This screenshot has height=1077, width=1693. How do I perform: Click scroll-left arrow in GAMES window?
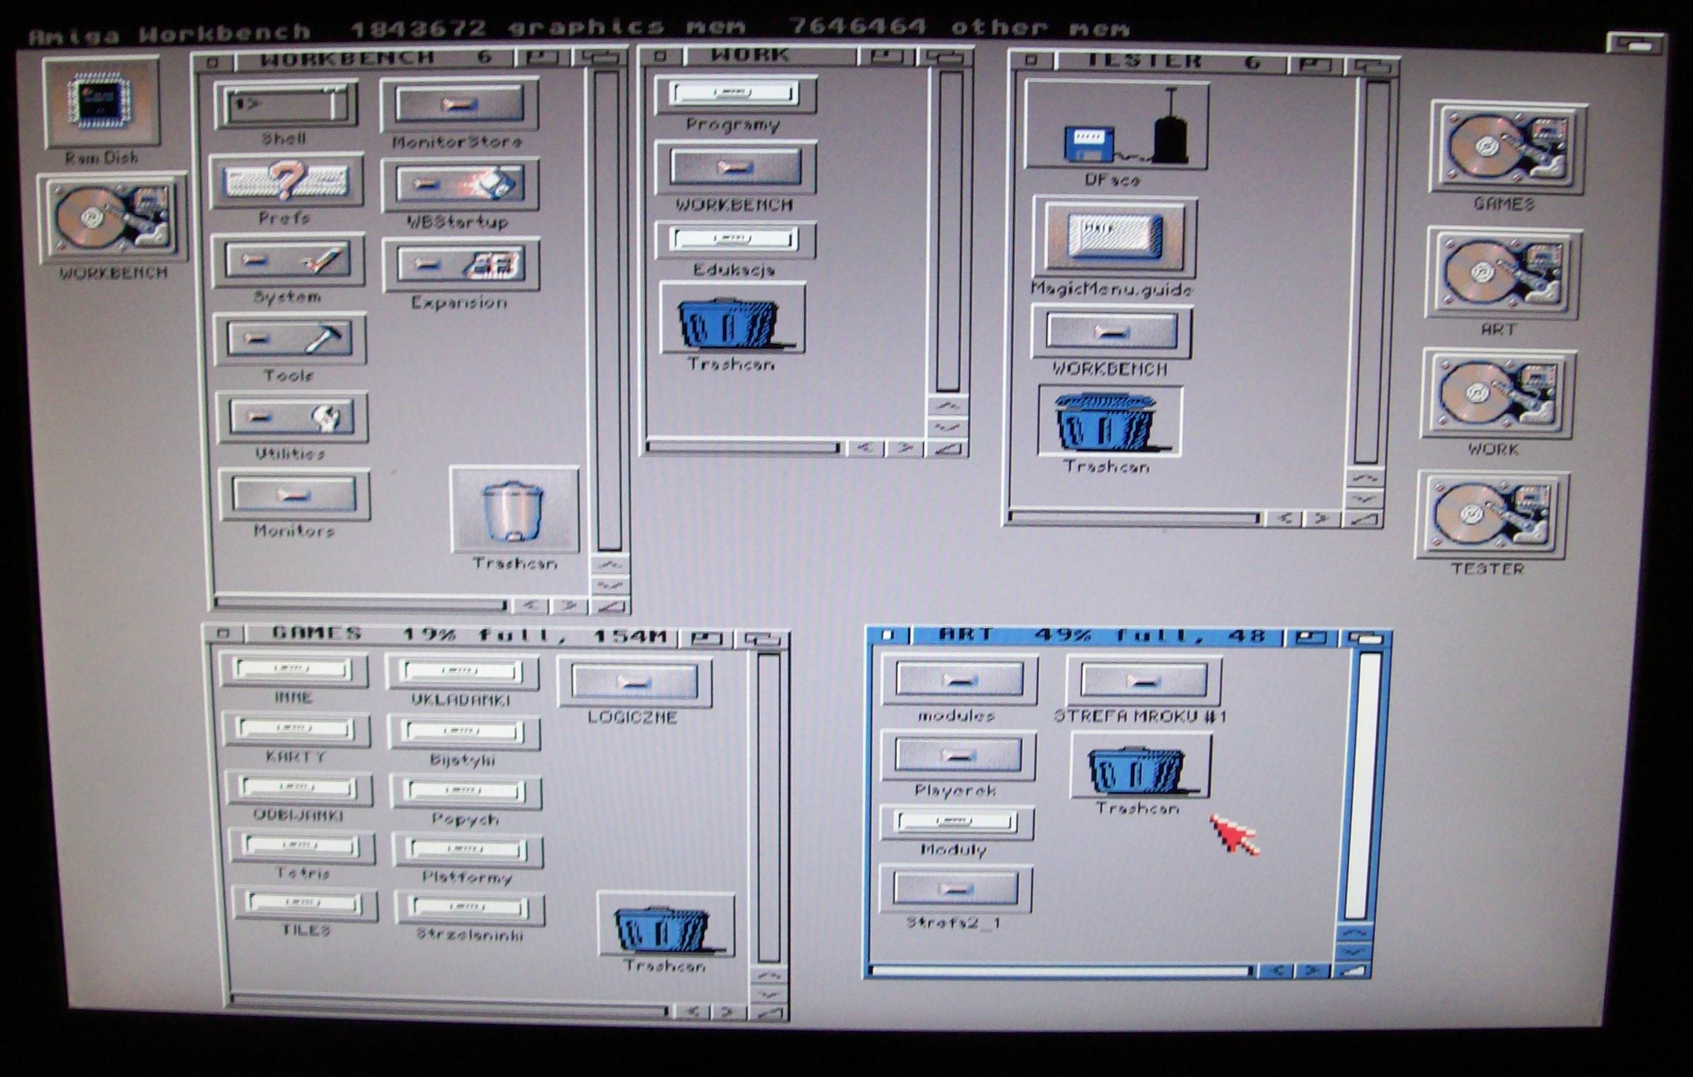(693, 1012)
